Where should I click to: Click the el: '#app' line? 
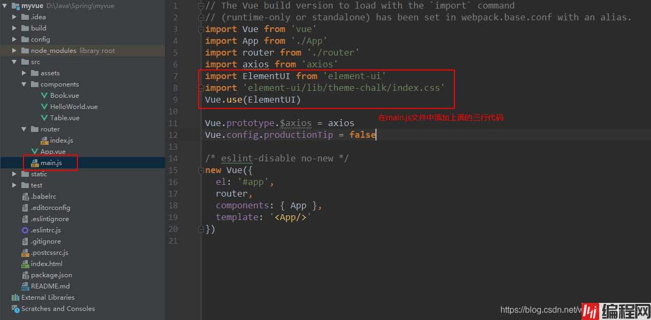pos(245,182)
